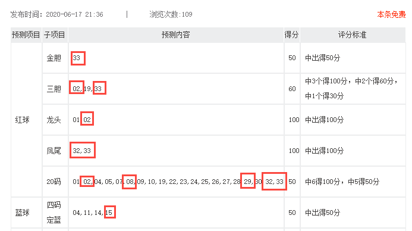Click the boxed 15 in the 蓝球 row
This screenshot has height=231, width=412.
[110, 212]
